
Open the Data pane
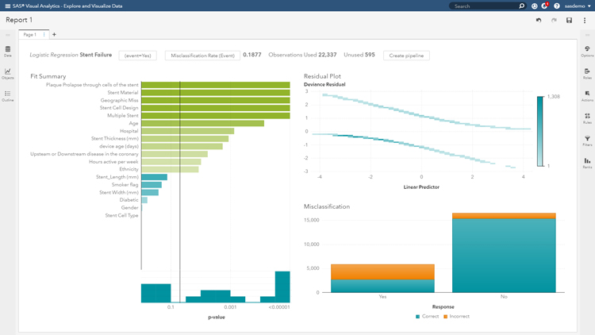8,52
